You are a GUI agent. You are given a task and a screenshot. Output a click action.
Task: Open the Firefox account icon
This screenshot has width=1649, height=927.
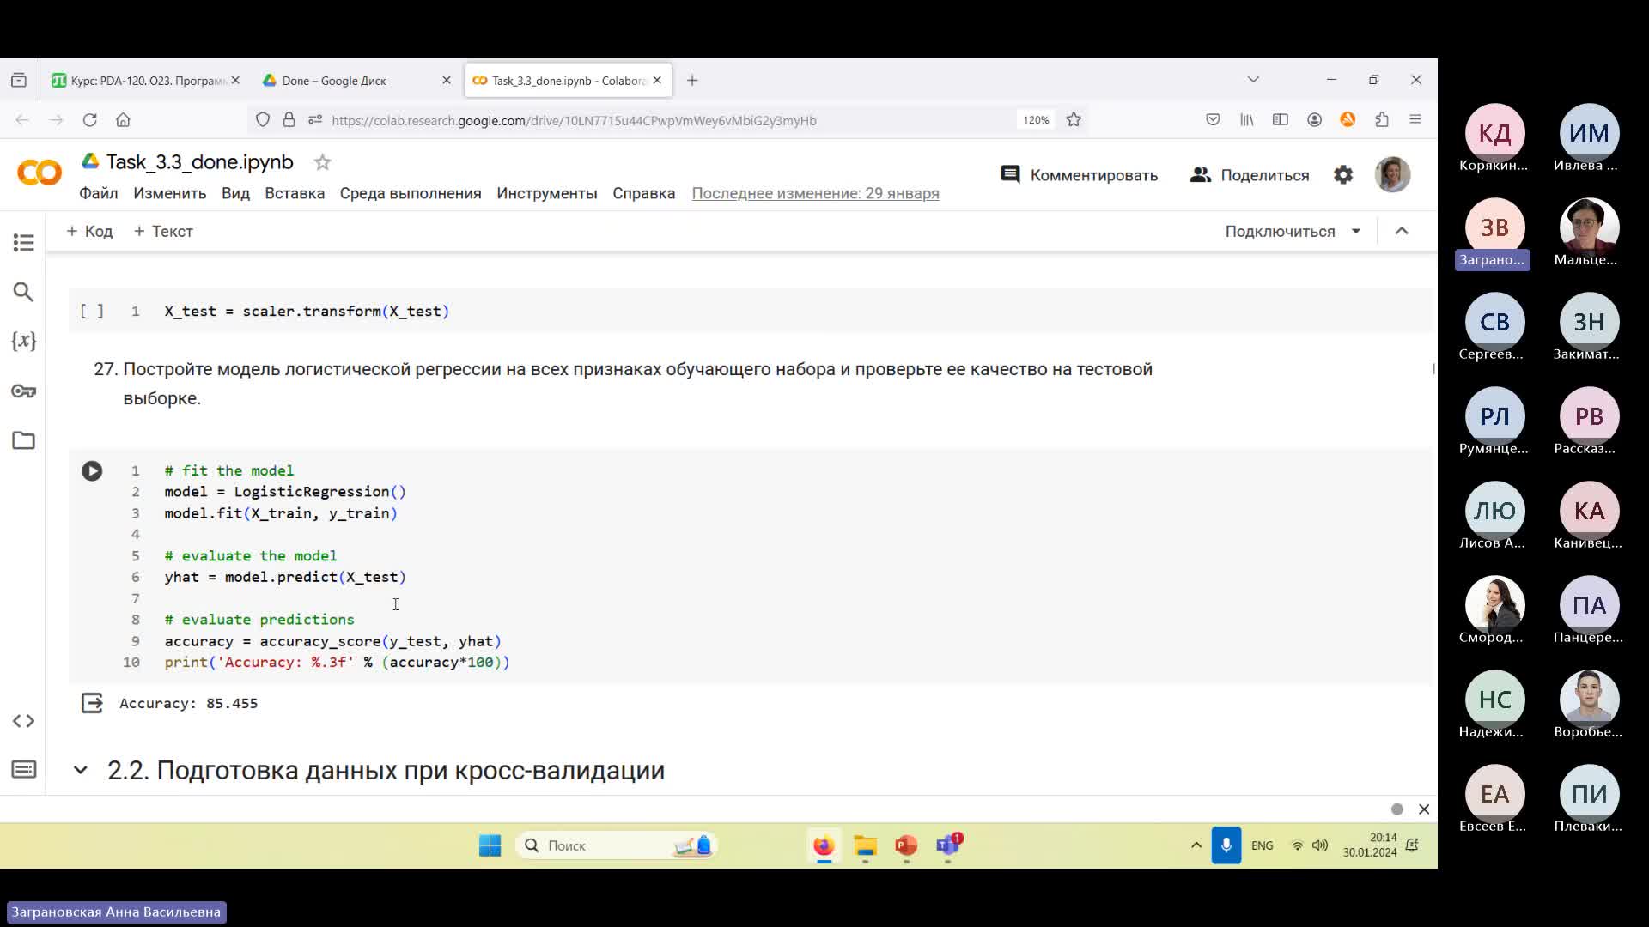(1314, 120)
